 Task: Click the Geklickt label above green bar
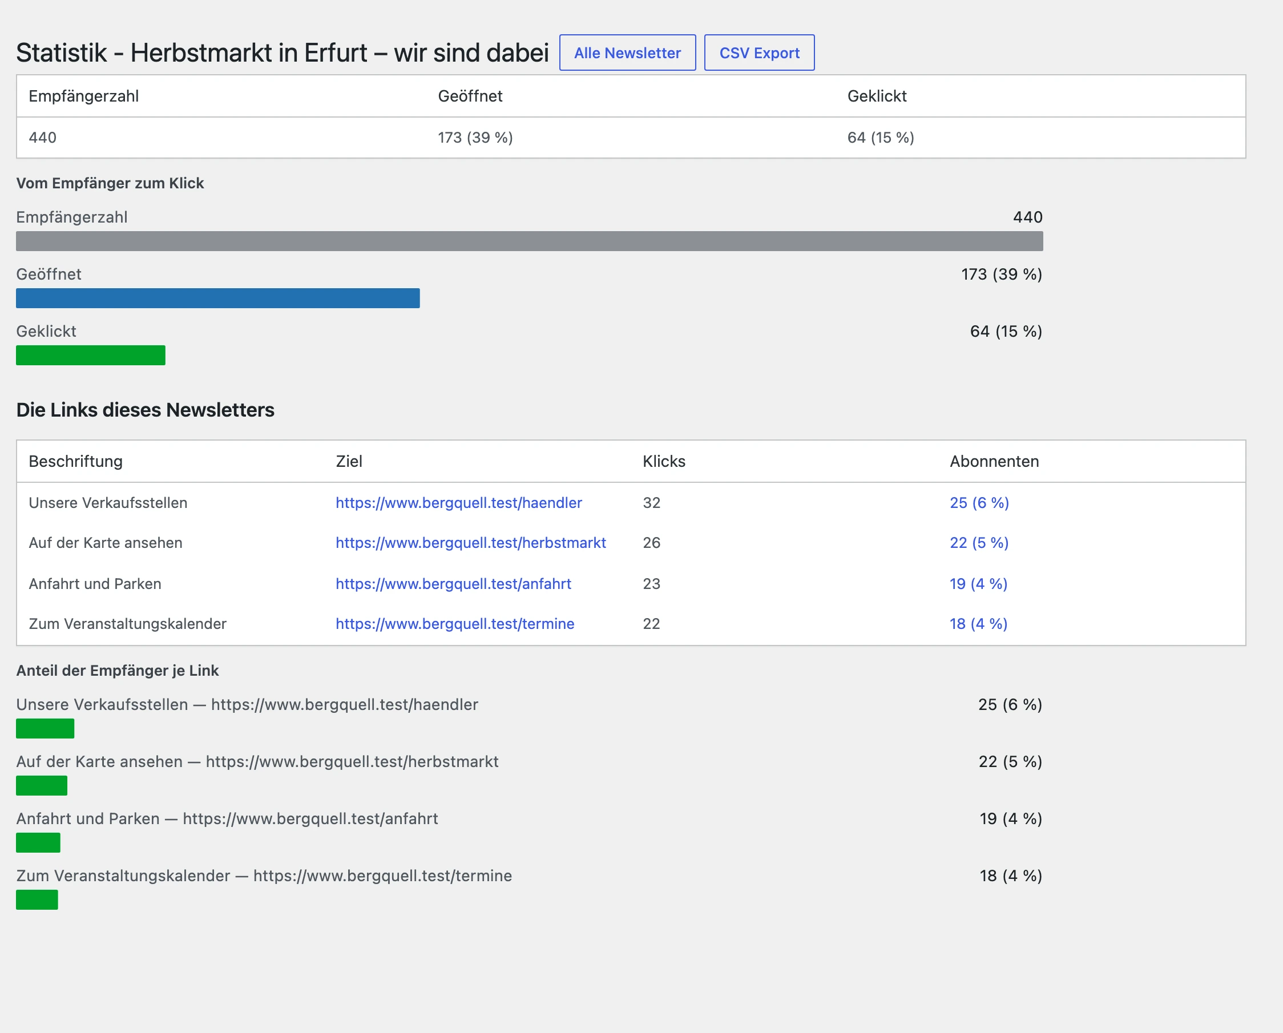(46, 332)
